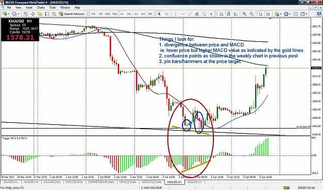Click the chart shift triangle marker
The height and width of the screenshot is (190, 323).
coord(270,19)
